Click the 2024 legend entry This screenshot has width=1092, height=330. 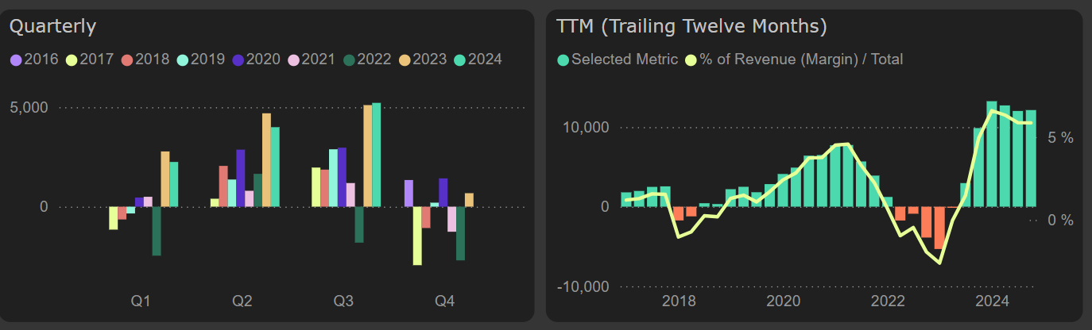(x=478, y=59)
